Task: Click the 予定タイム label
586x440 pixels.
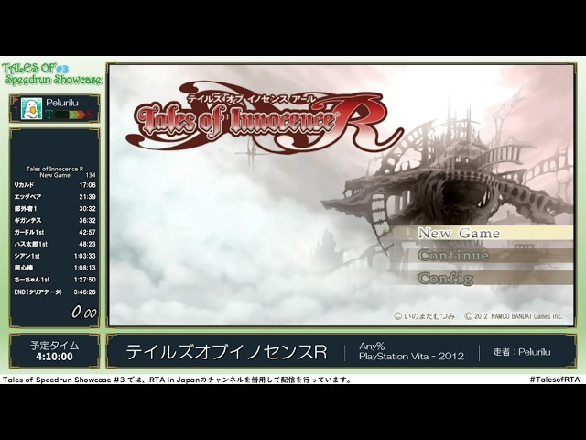Action: tap(55, 345)
